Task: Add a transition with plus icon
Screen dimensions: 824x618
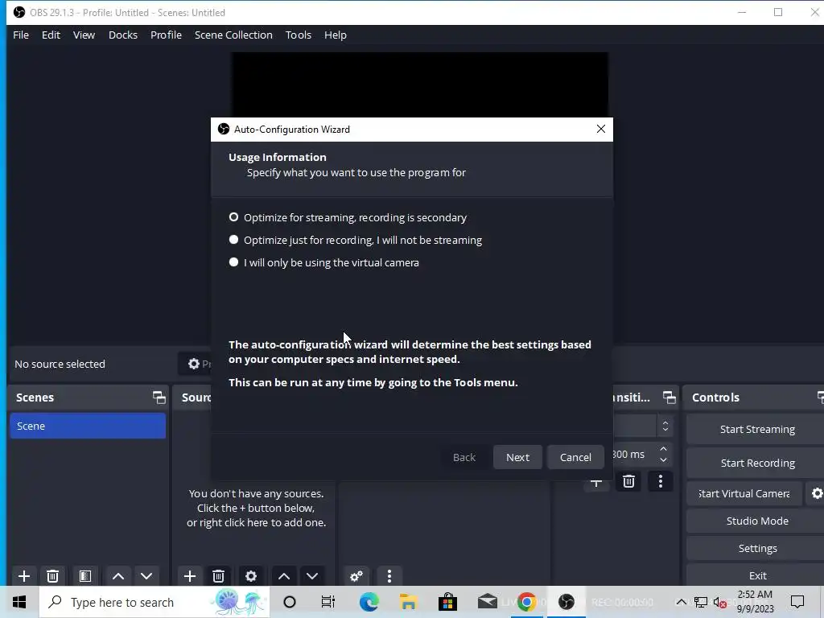Action: pyautogui.click(x=596, y=482)
